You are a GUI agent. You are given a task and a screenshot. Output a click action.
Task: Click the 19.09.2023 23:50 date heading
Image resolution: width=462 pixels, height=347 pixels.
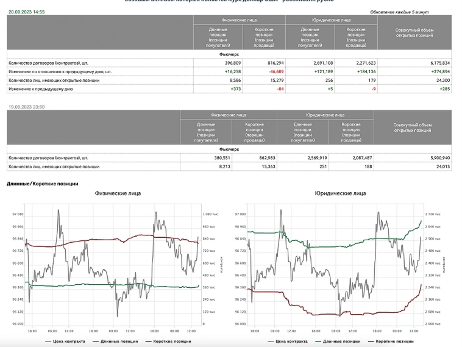(26, 107)
